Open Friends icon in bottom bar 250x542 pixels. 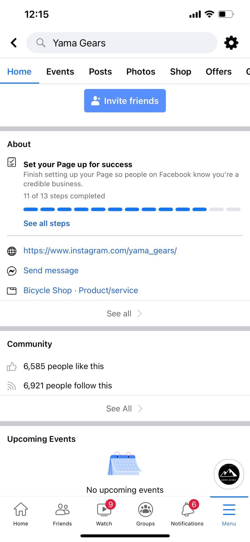pos(62,509)
